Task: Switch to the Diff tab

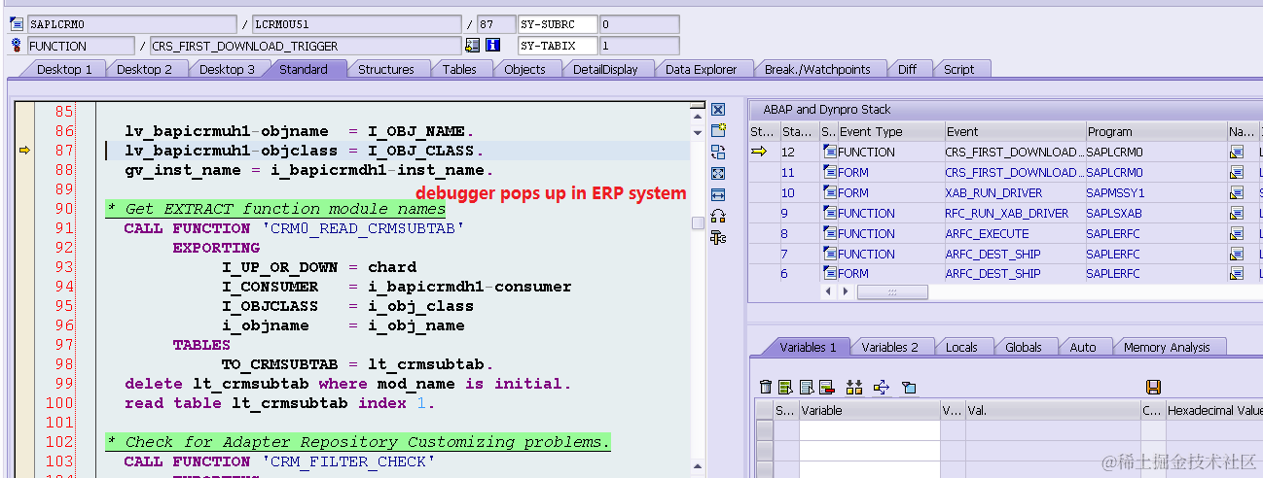Action: point(907,69)
